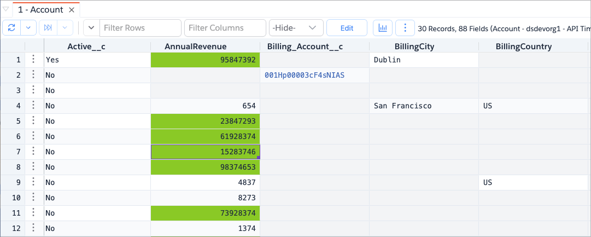Close the 1 - Account tab
591x237 pixels.
tap(71, 10)
